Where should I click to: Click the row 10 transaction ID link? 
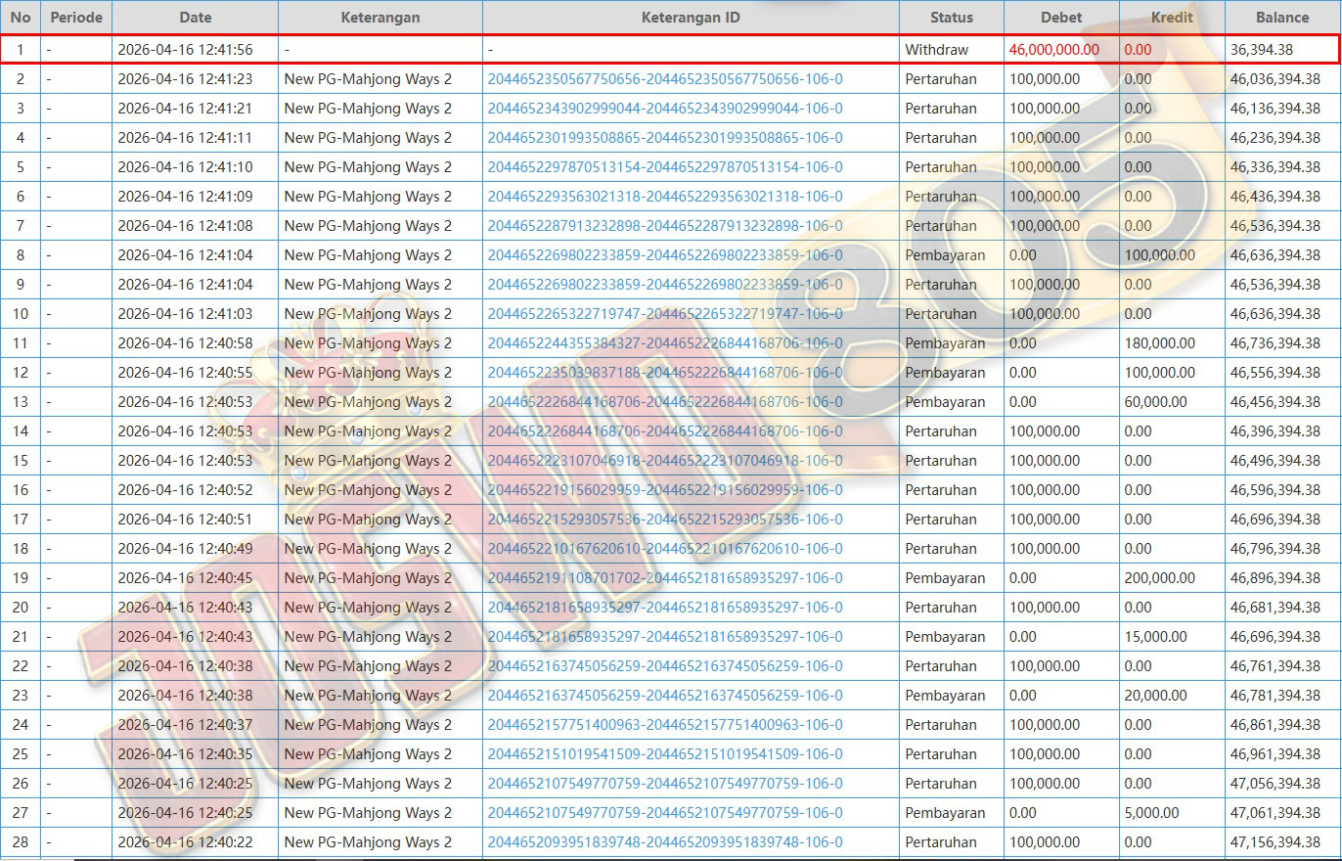[664, 314]
